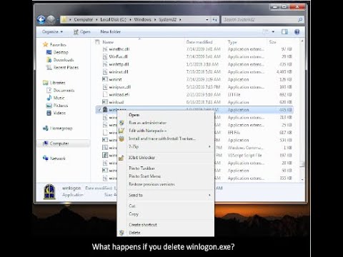Select the wininet.dll file
The height and width of the screenshot is (257, 343).
click(x=119, y=72)
